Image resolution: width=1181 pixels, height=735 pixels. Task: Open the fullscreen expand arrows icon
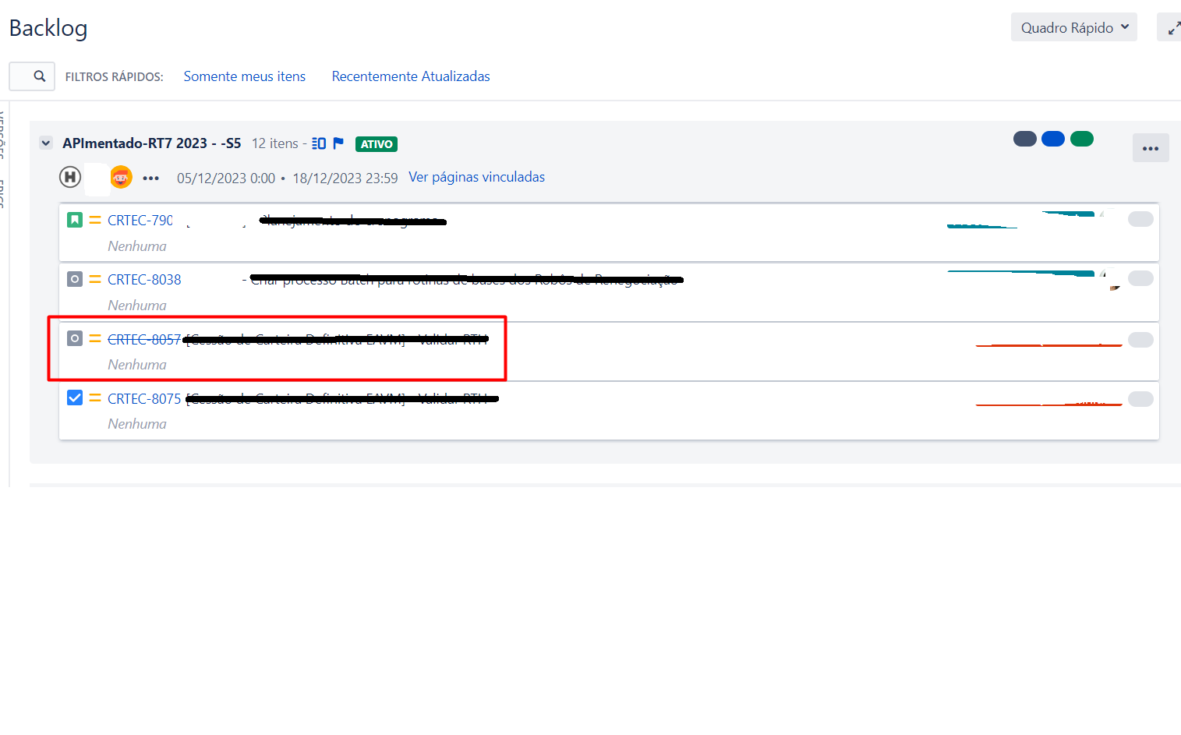[x=1173, y=28]
